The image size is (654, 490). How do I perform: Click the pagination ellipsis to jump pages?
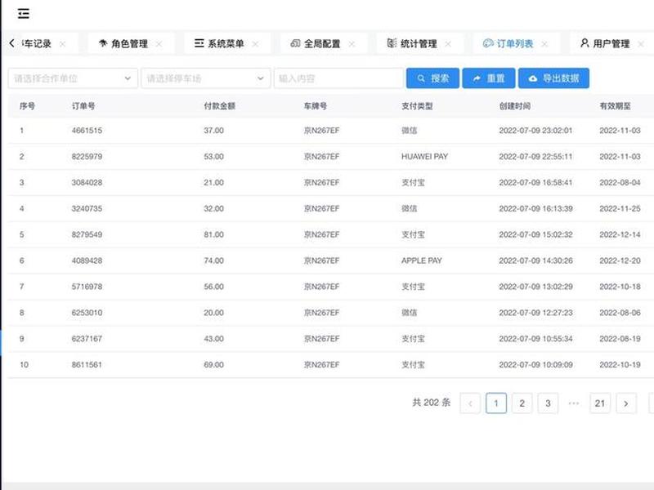point(574,403)
